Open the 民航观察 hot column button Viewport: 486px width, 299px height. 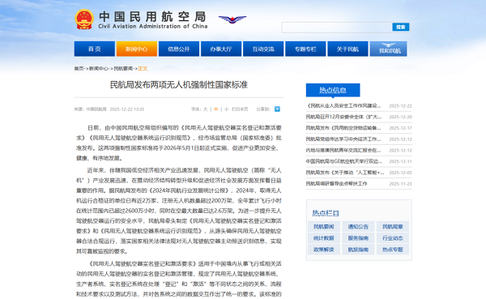click(x=393, y=227)
